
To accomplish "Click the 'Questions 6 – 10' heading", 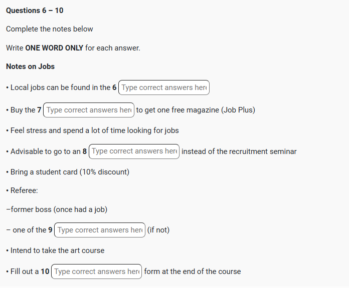I will point(35,10).
